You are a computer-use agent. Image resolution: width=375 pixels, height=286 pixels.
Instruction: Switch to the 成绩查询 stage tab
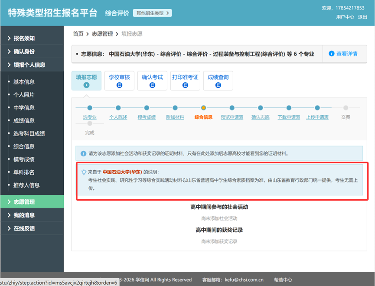click(218, 81)
